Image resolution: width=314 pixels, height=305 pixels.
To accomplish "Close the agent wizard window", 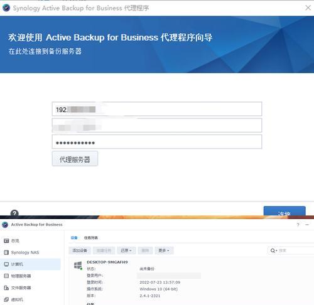I will [308, 8].
